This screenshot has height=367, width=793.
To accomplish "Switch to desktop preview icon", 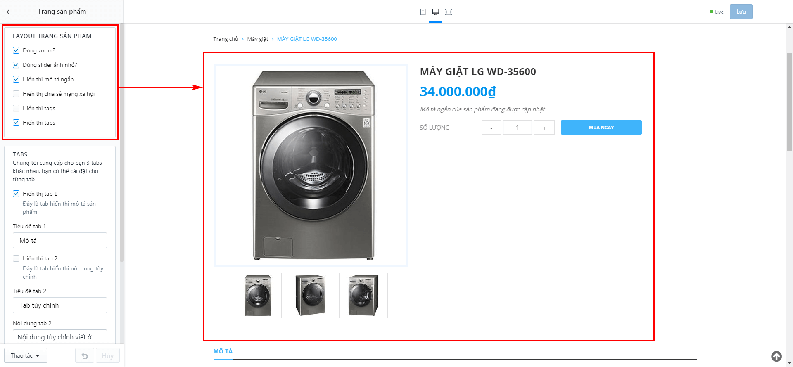I will pyautogui.click(x=436, y=12).
